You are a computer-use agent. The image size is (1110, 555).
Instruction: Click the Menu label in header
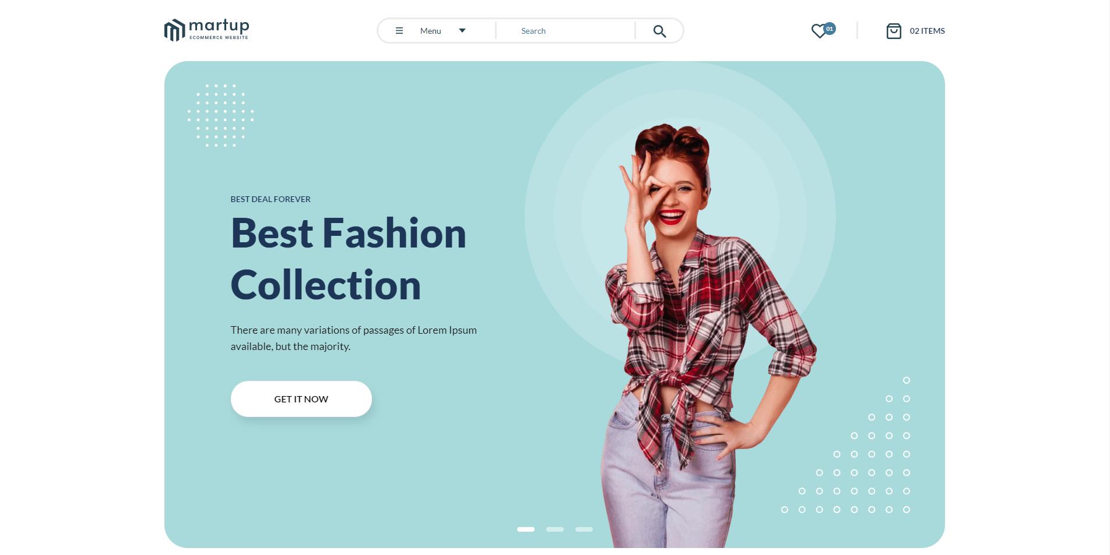[x=430, y=31]
